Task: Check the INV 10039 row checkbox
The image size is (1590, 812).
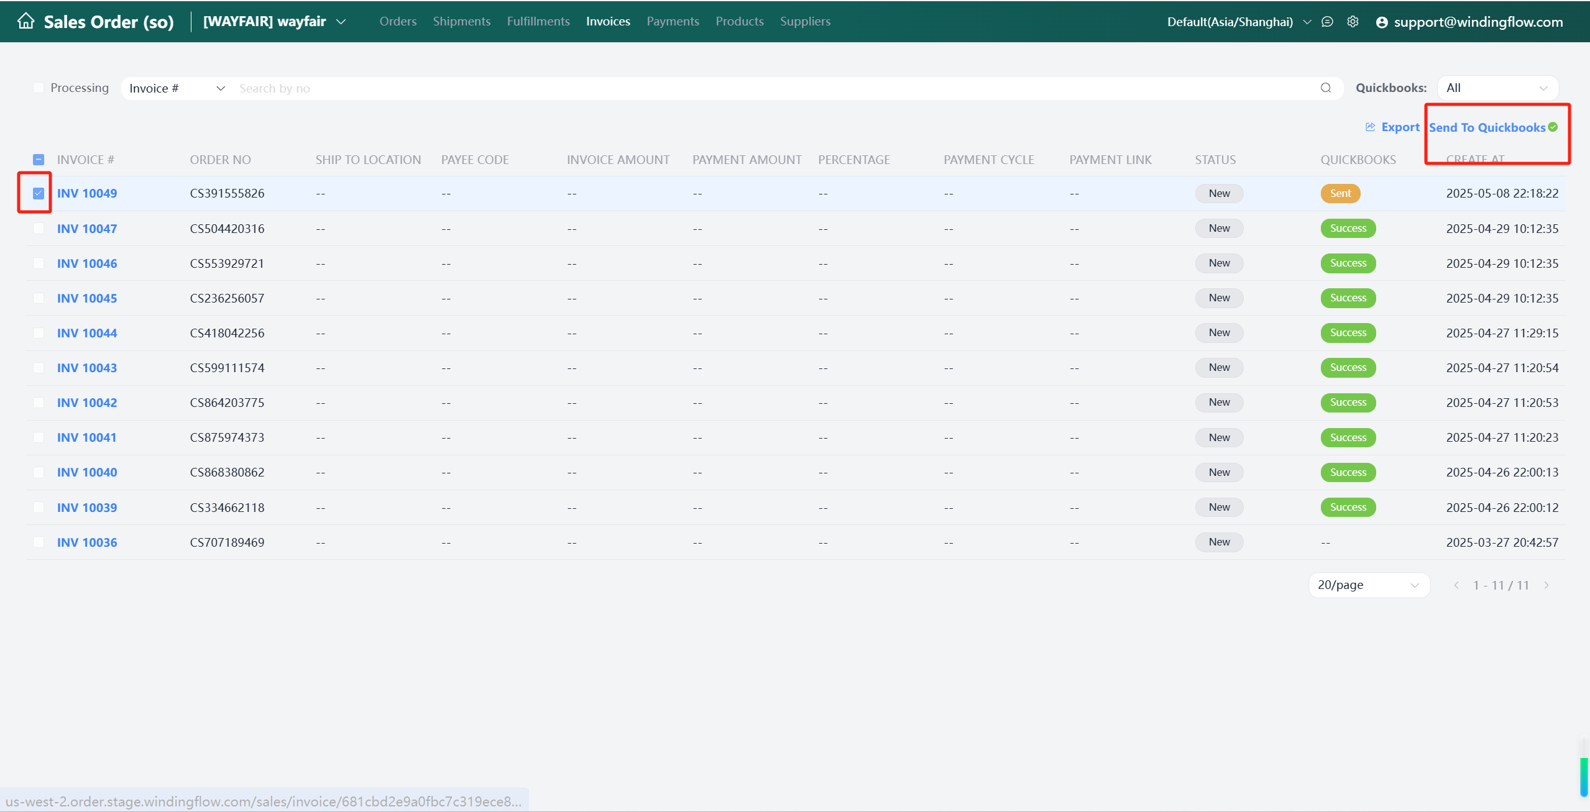Action: pos(39,508)
